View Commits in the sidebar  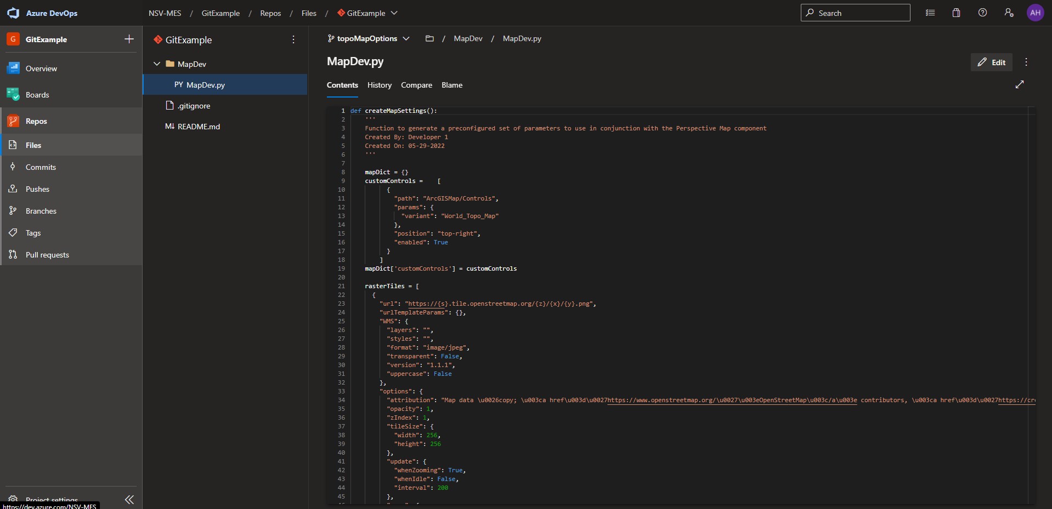(41, 167)
